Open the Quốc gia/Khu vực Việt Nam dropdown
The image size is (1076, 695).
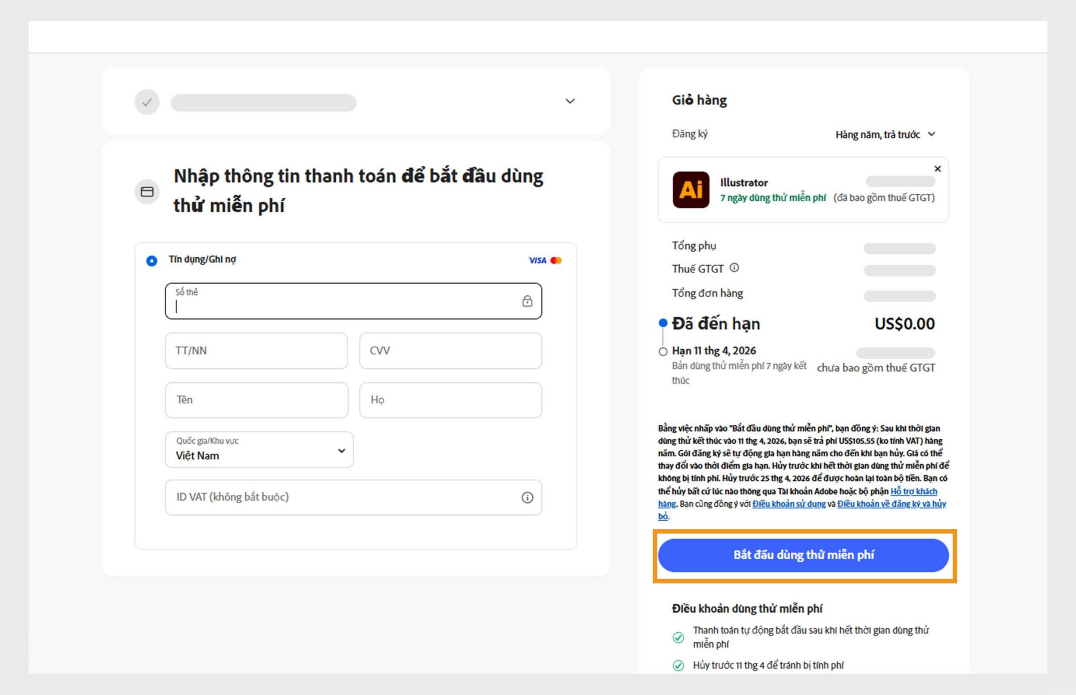tap(259, 450)
